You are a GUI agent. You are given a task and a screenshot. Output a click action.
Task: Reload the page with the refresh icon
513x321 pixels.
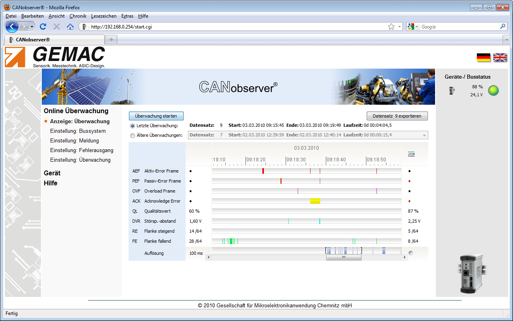click(43, 26)
